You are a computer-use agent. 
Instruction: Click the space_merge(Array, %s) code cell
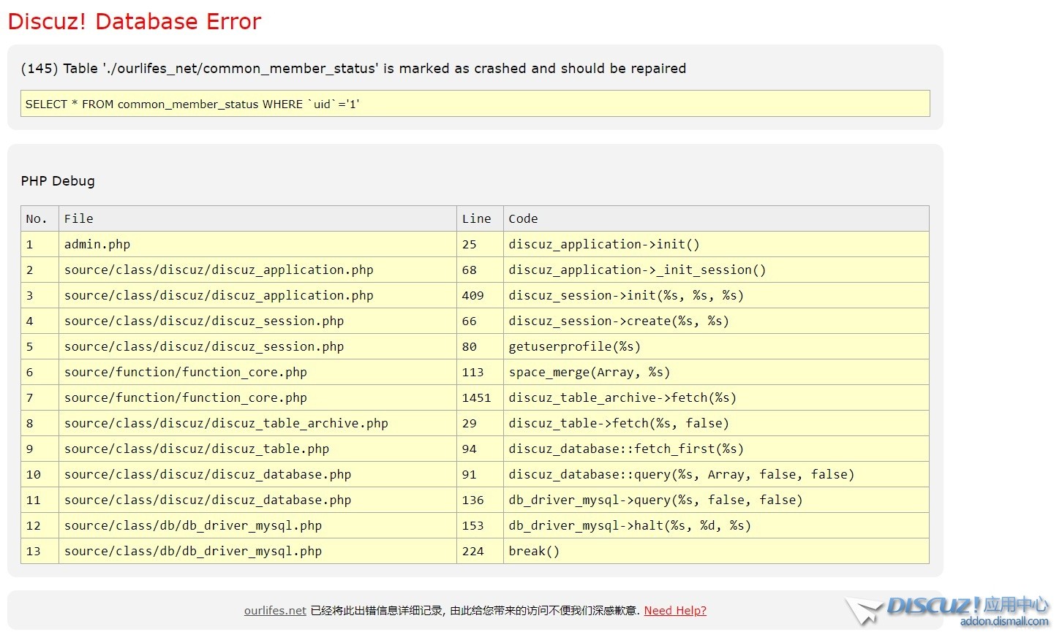point(589,372)
